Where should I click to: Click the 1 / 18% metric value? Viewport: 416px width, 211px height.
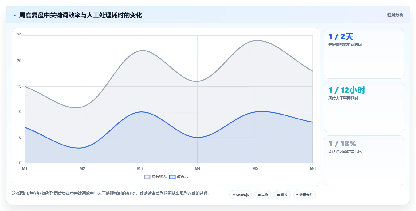(342, 144)
